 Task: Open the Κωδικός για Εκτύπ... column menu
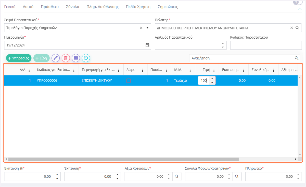click(74, 70)
